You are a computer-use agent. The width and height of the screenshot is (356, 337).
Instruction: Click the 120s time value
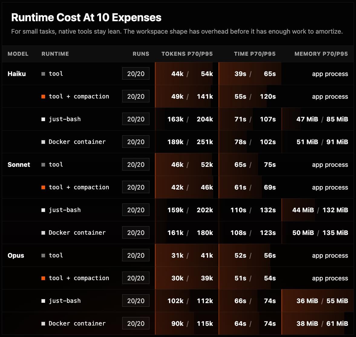coord(268,96)
